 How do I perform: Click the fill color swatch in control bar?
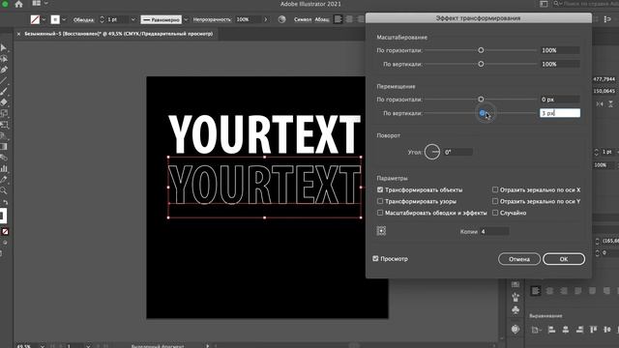(x=35, y=19)
